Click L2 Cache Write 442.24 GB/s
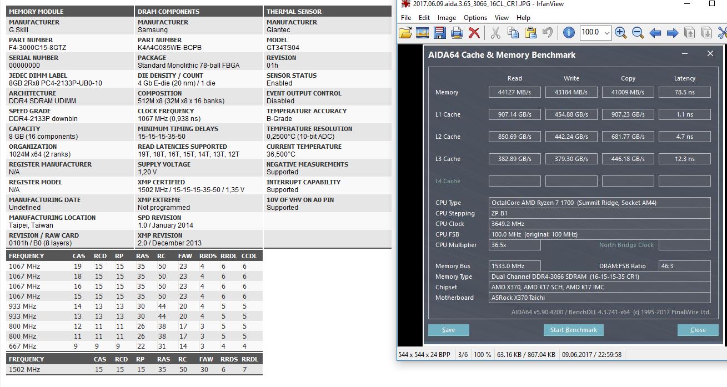727x387 pixels. coord(571,137)
